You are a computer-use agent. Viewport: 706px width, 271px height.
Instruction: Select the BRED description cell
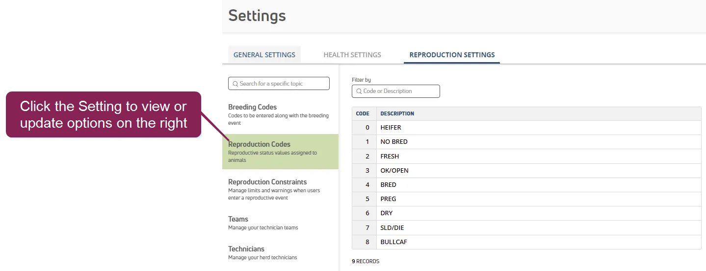click(539, 185)
